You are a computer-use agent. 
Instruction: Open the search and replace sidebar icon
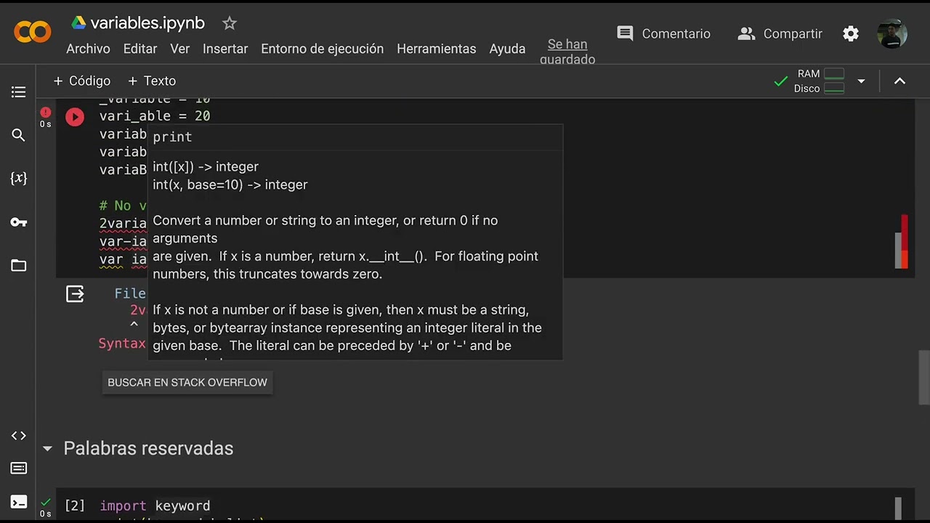(x=19, y=135)
